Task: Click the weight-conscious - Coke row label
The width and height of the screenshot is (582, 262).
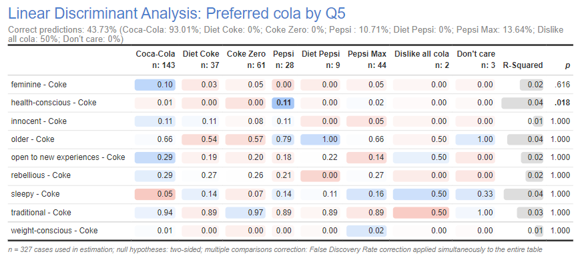Action: [x=54, y=231]
